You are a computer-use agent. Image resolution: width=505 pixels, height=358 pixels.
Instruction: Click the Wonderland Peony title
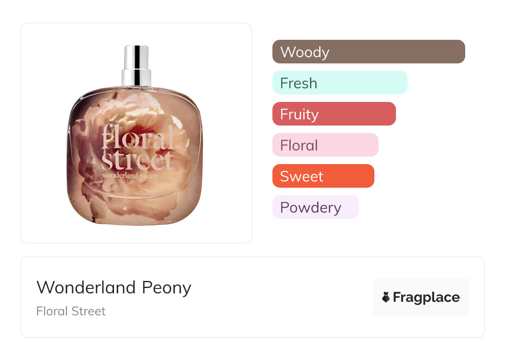114,288
